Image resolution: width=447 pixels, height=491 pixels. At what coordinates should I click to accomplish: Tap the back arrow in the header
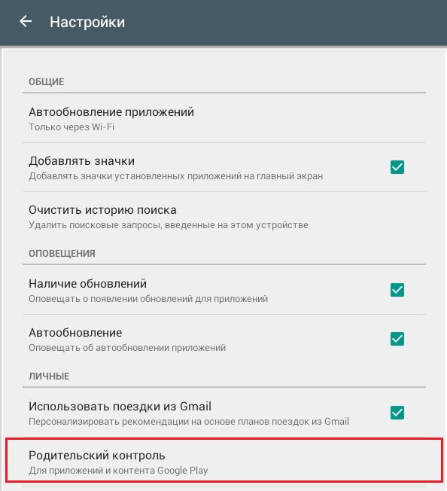point(26,22)
